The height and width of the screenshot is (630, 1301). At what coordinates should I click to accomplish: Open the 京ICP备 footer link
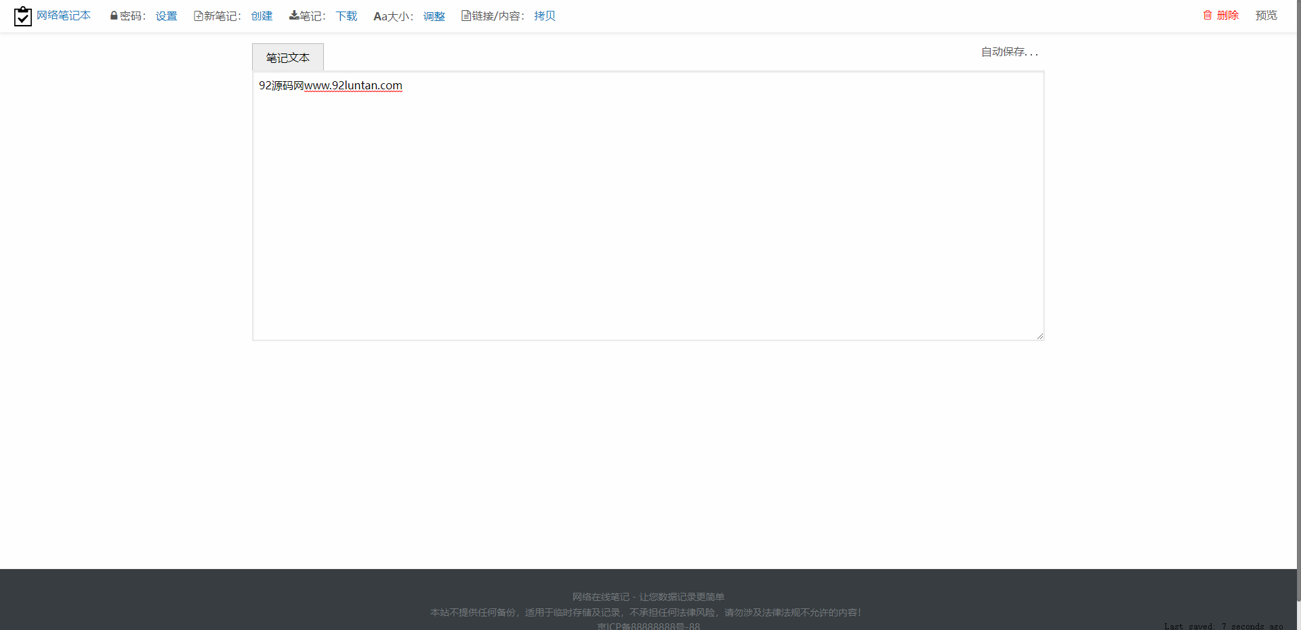[x=648, y=626]
